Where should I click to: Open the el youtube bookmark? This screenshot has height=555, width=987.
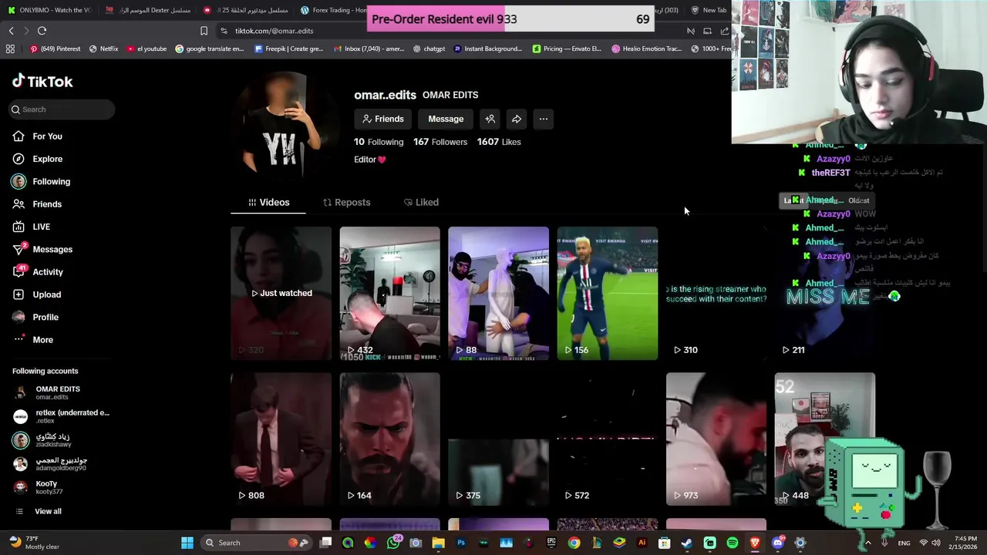(147, 49)
